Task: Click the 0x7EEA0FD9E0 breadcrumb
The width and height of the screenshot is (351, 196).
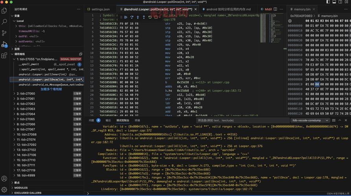Action: coord(301,16)
